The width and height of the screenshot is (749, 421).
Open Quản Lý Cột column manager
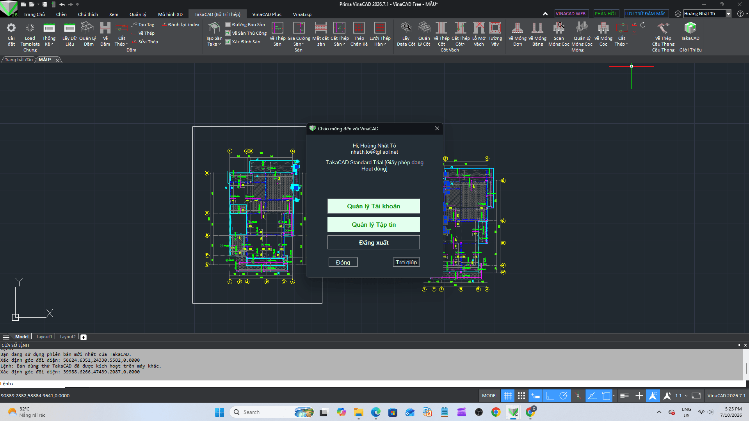(424, 34)
